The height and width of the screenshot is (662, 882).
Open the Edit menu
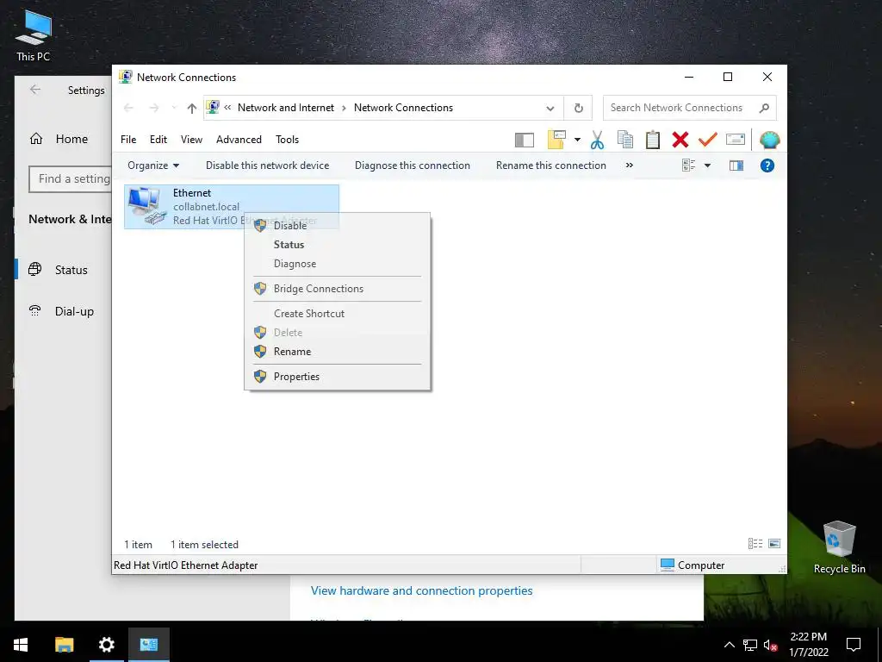pos(158,140)
